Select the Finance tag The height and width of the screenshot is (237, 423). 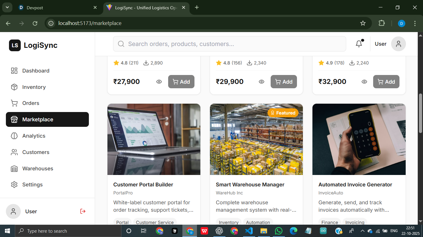click(x=329, y=222)
